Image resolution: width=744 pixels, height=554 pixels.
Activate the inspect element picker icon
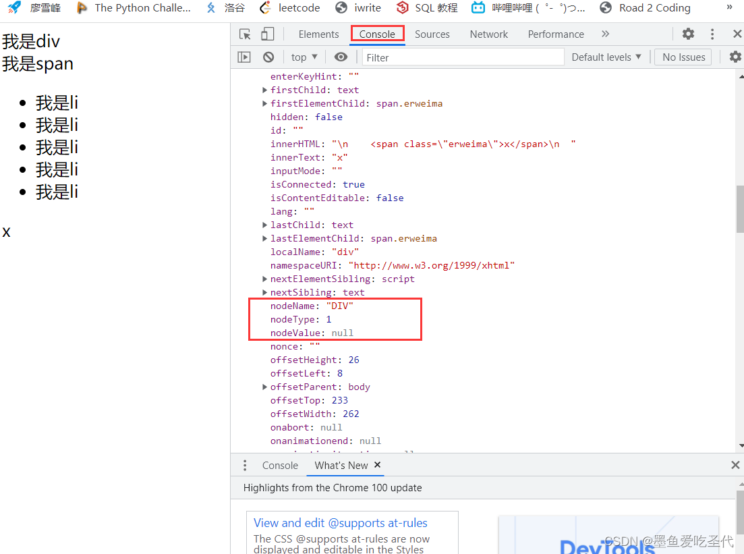click(x=245, y=34)
